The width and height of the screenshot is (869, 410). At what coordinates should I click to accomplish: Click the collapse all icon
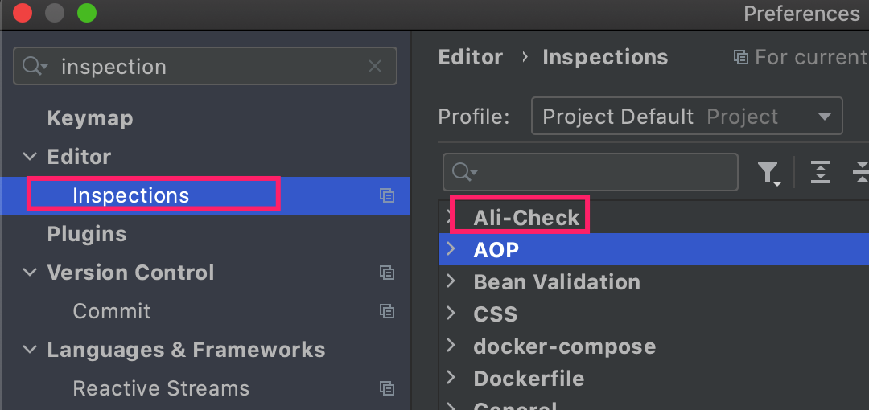[x=861, y=172]
